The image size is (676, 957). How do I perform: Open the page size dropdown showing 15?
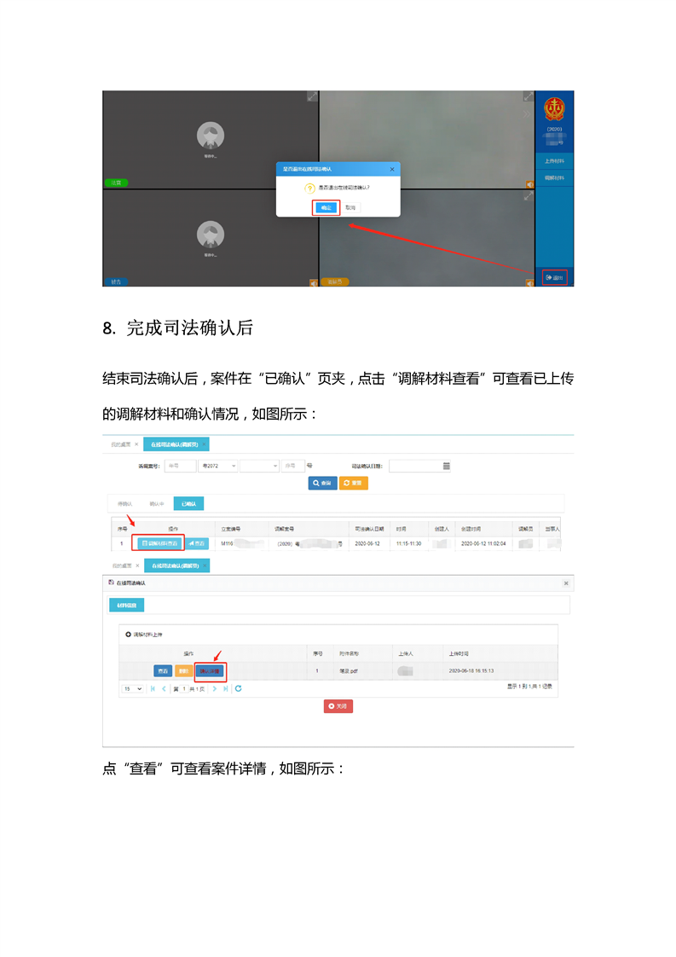coord(132,689)
